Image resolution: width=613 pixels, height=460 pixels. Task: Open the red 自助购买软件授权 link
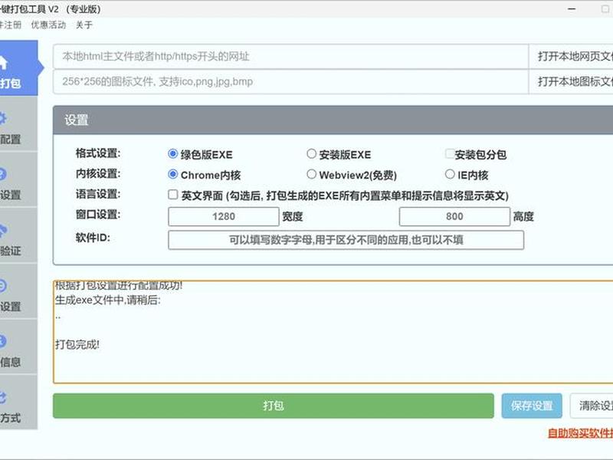click(x=580, y=433)
